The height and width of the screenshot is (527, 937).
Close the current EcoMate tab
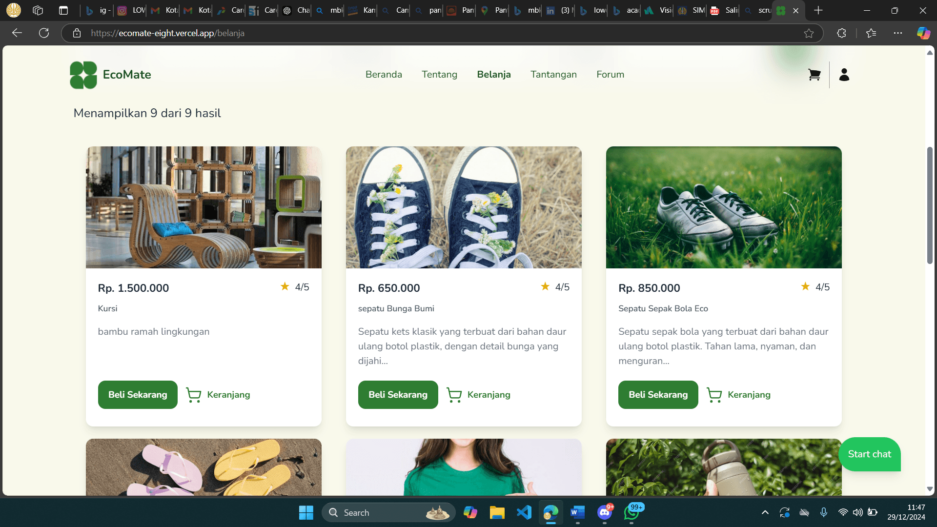click(x=796, y=10)
